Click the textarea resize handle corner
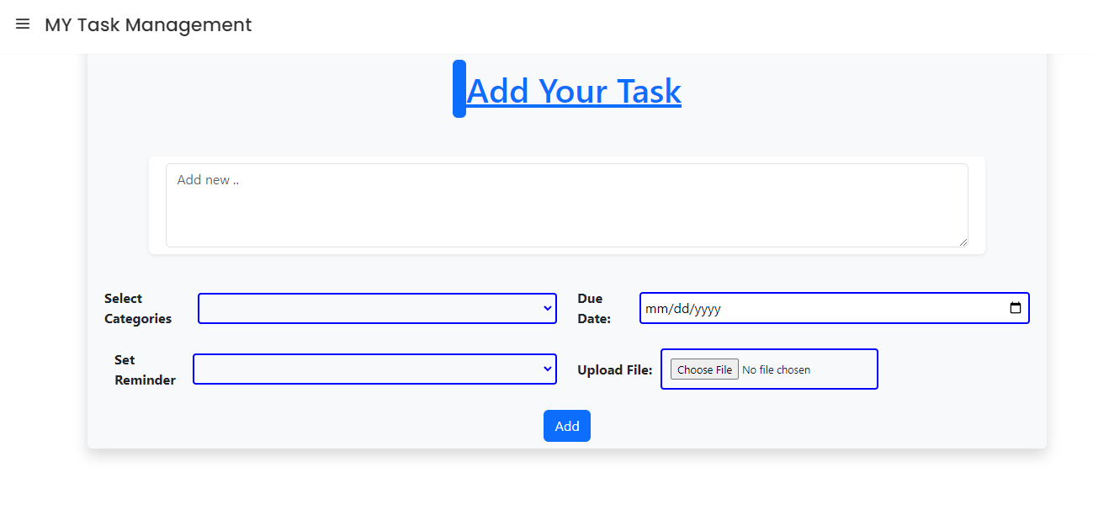Image resolution: width=1093 pixels, height=510 pixels. [x=963, y=242]
